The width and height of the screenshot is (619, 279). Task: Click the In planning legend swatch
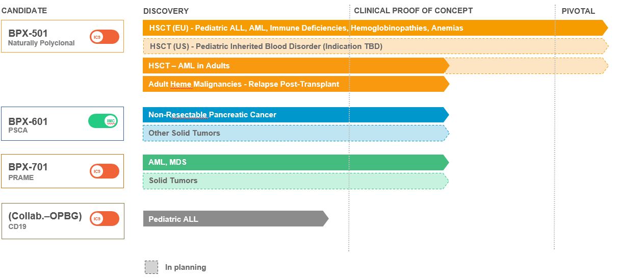(151, 267)
